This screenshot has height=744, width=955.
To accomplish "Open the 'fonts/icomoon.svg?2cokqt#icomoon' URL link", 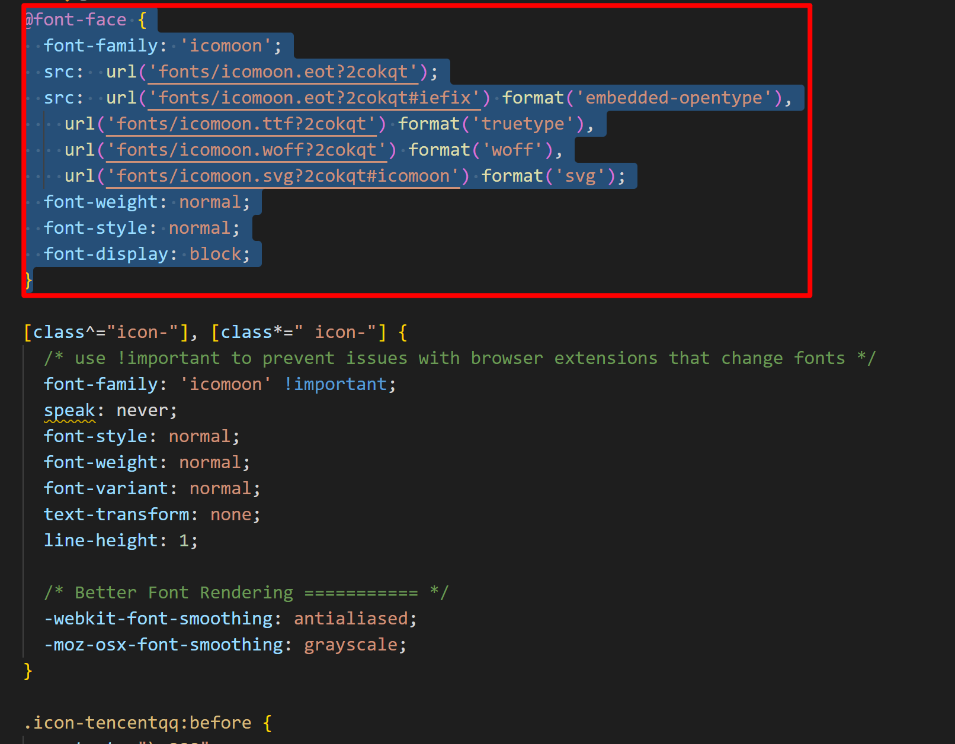I will click(x=283, y=176).
